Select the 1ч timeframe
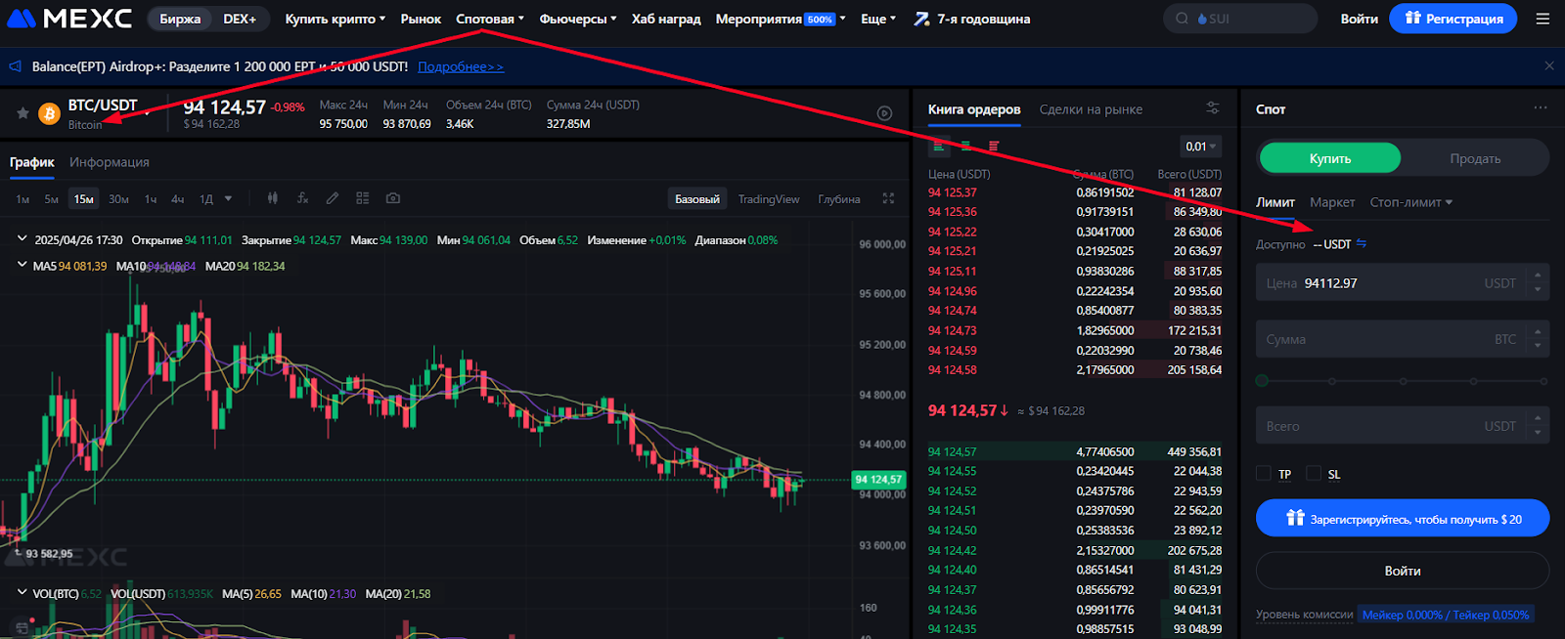The image size is (1565, 639). pyautogui.click(x=151, y=198)
